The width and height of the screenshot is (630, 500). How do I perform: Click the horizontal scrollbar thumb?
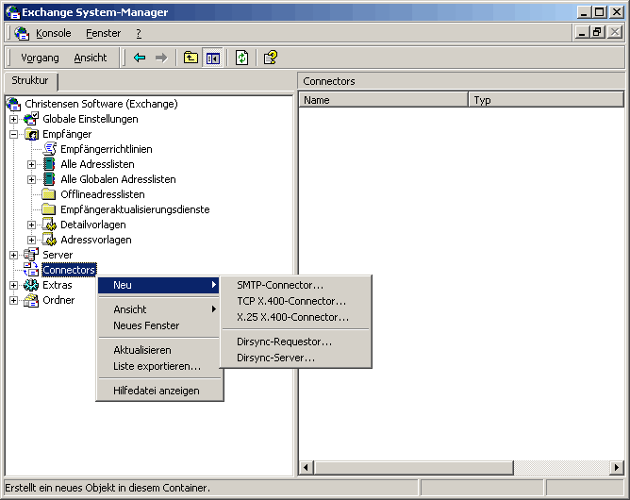(414, 467)
